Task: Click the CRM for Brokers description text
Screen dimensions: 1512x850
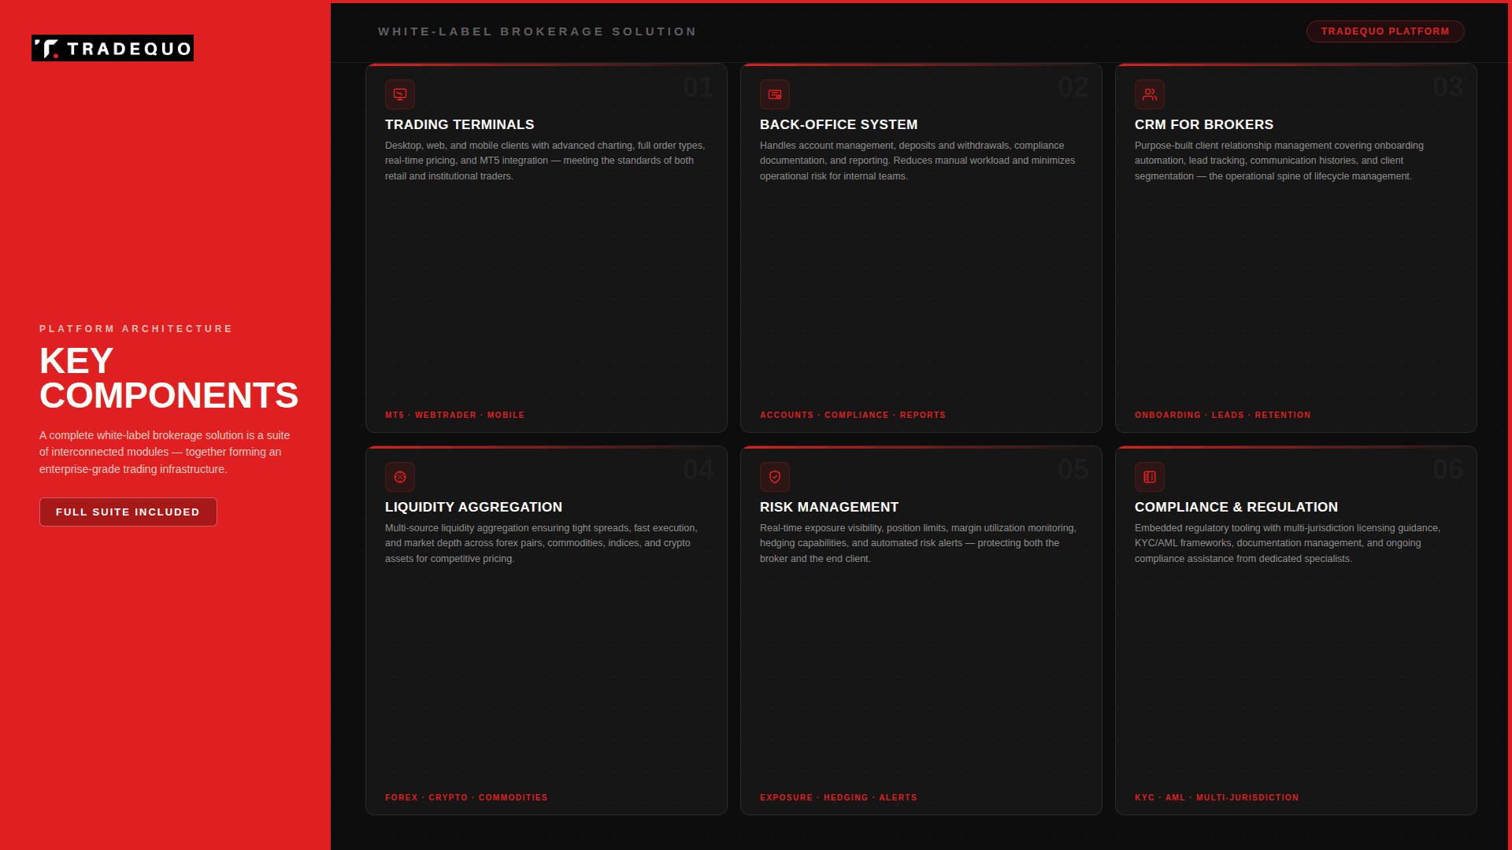Action: (x=1280, y=161)
